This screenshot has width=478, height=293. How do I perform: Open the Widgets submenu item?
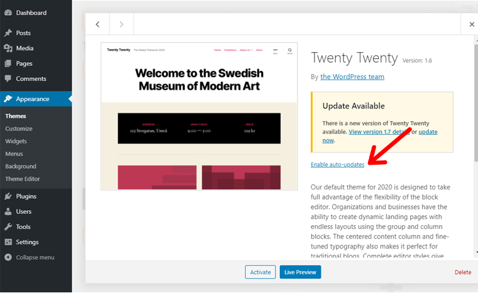coord(16,141)
